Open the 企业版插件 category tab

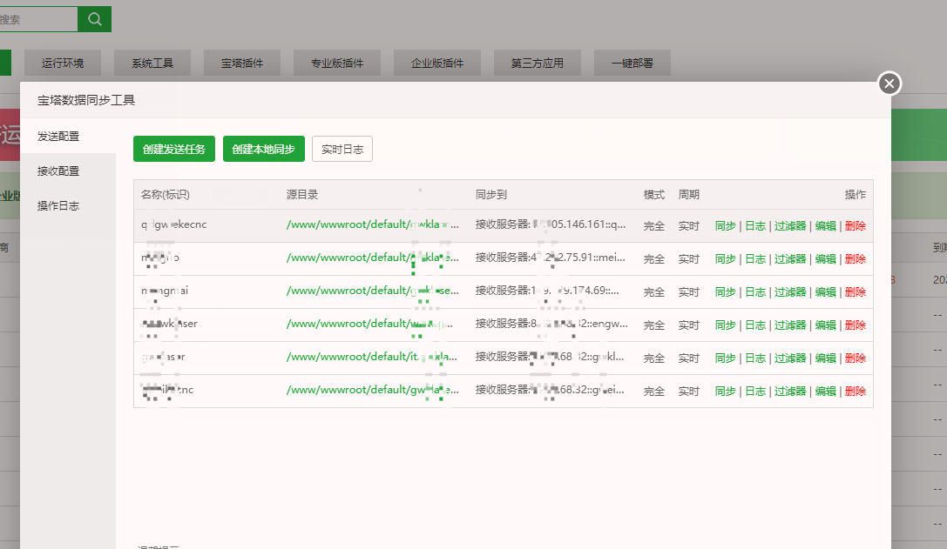[437, 63]
